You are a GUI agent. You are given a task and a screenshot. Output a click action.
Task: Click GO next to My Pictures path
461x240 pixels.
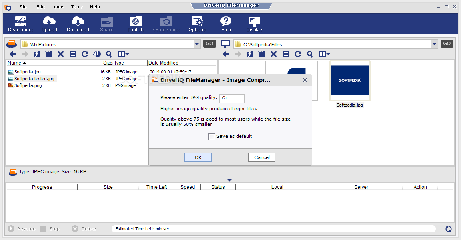coord(210,44)
